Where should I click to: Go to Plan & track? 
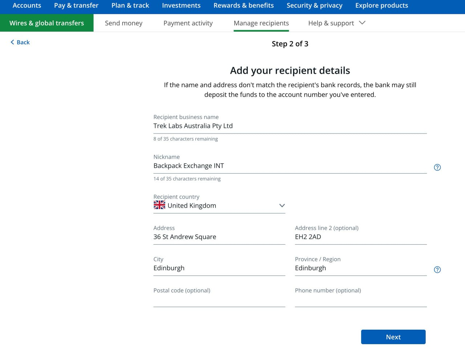[x=130, y=5]
